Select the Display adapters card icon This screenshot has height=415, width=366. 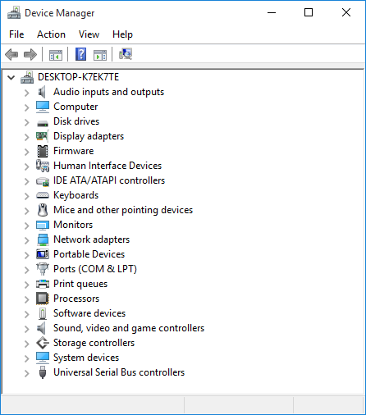(43, 136)
